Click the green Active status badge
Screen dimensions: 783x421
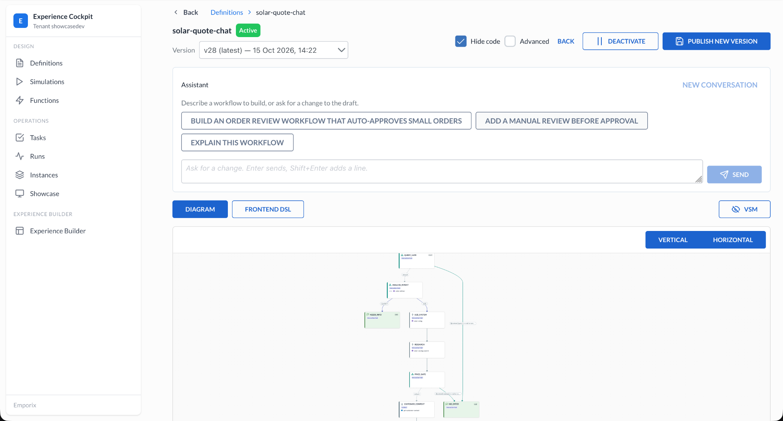point(248,31)
